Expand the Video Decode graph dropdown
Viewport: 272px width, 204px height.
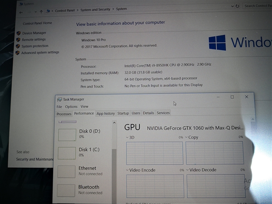(x=187, y=170)
